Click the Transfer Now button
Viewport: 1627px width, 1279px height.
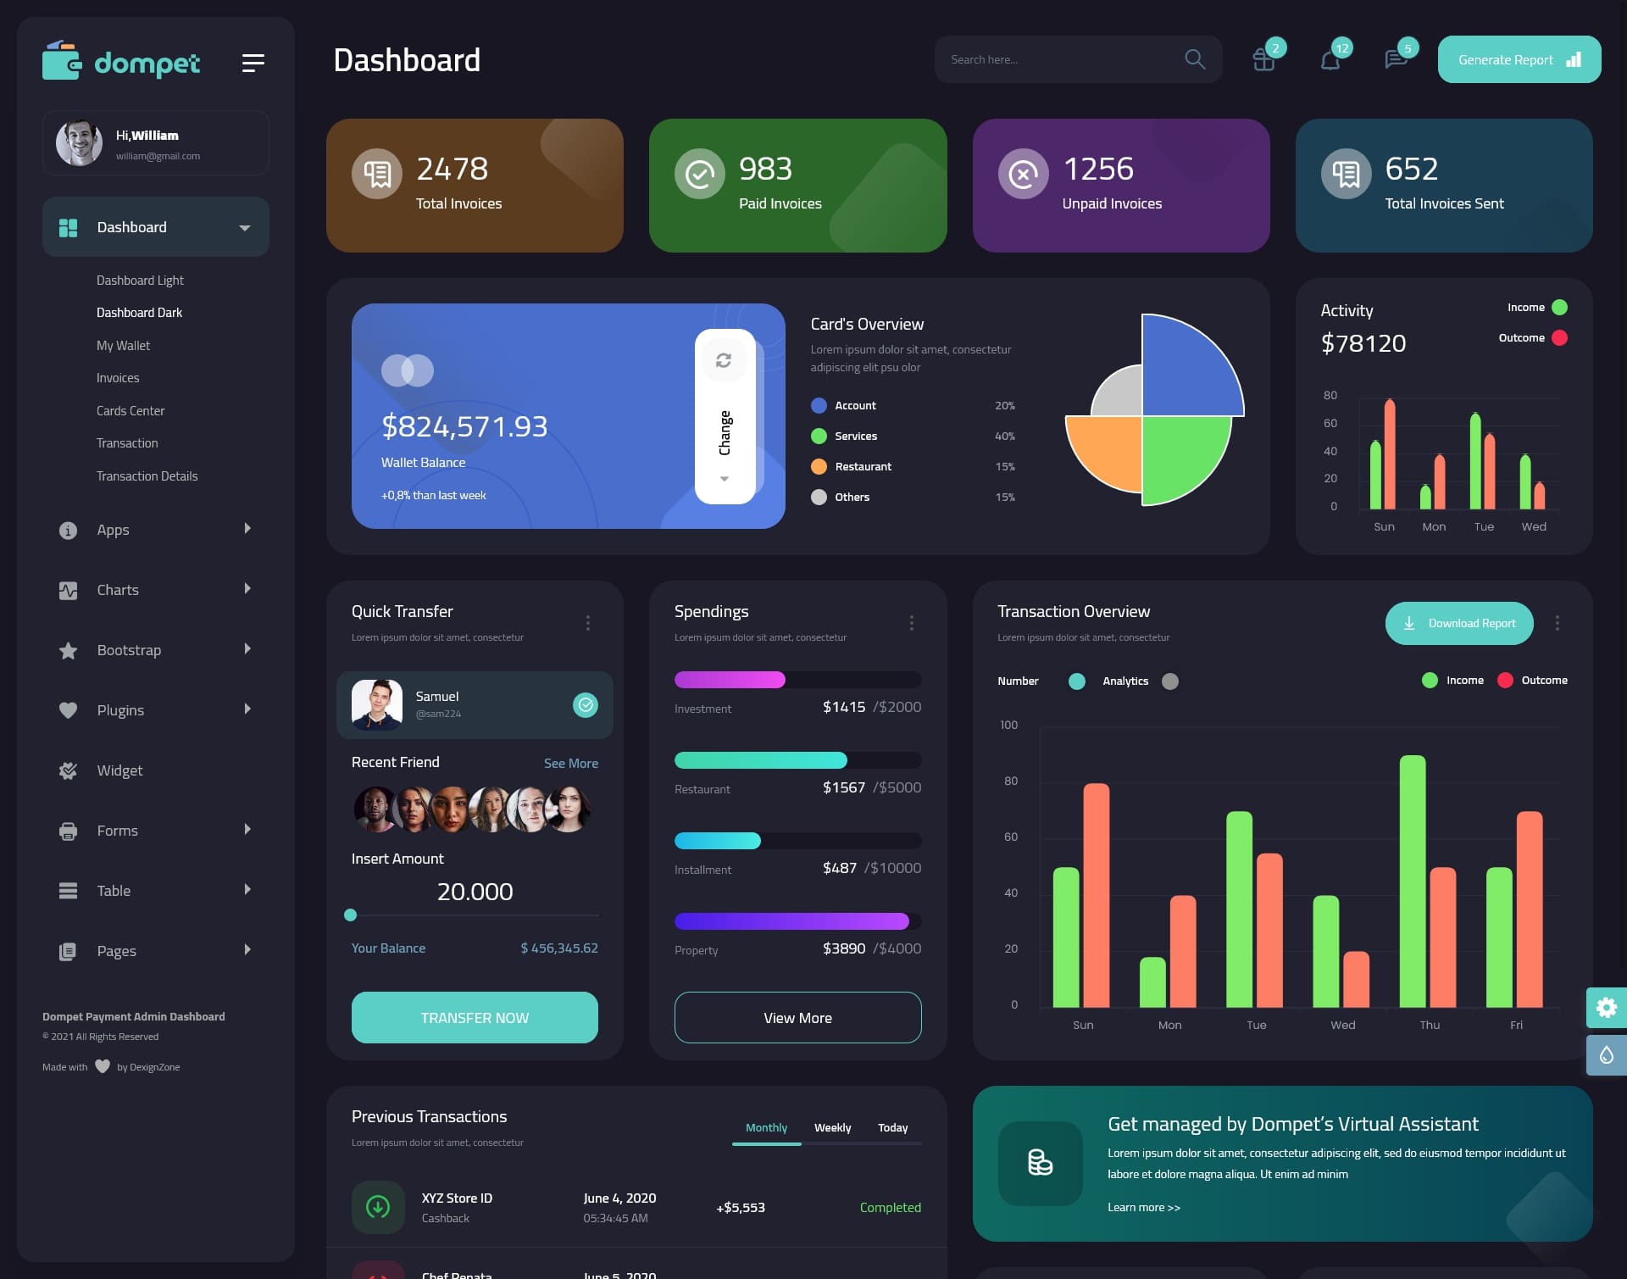(474, 1017)
